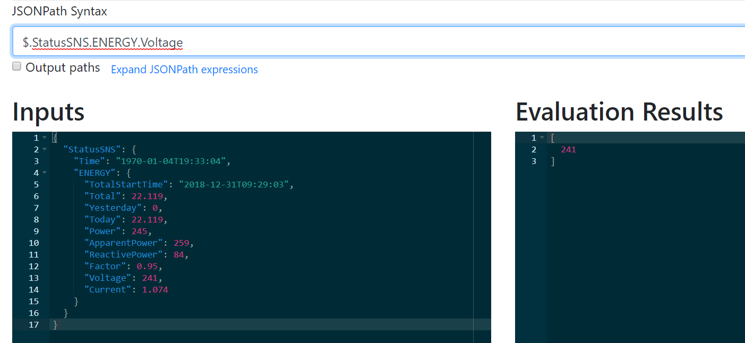
Task: Select line number 17 in Inputs gutter
Action: 33,325
